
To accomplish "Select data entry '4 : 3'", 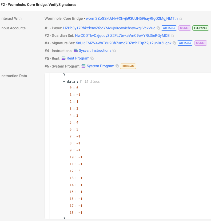I will [74, 116].
